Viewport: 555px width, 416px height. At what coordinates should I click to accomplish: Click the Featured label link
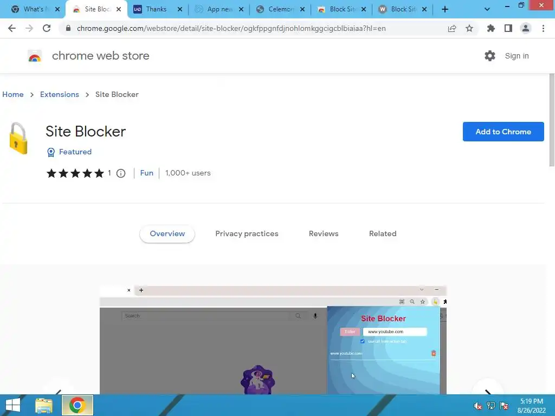click(75, 152)
